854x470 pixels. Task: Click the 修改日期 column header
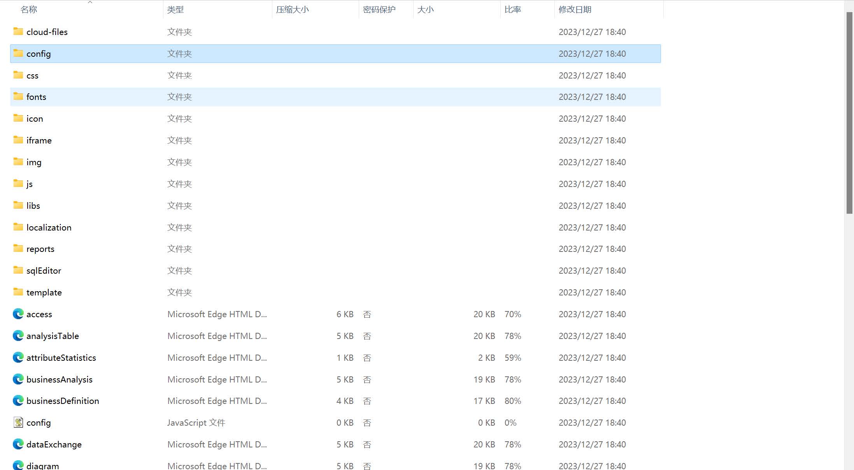575,10
